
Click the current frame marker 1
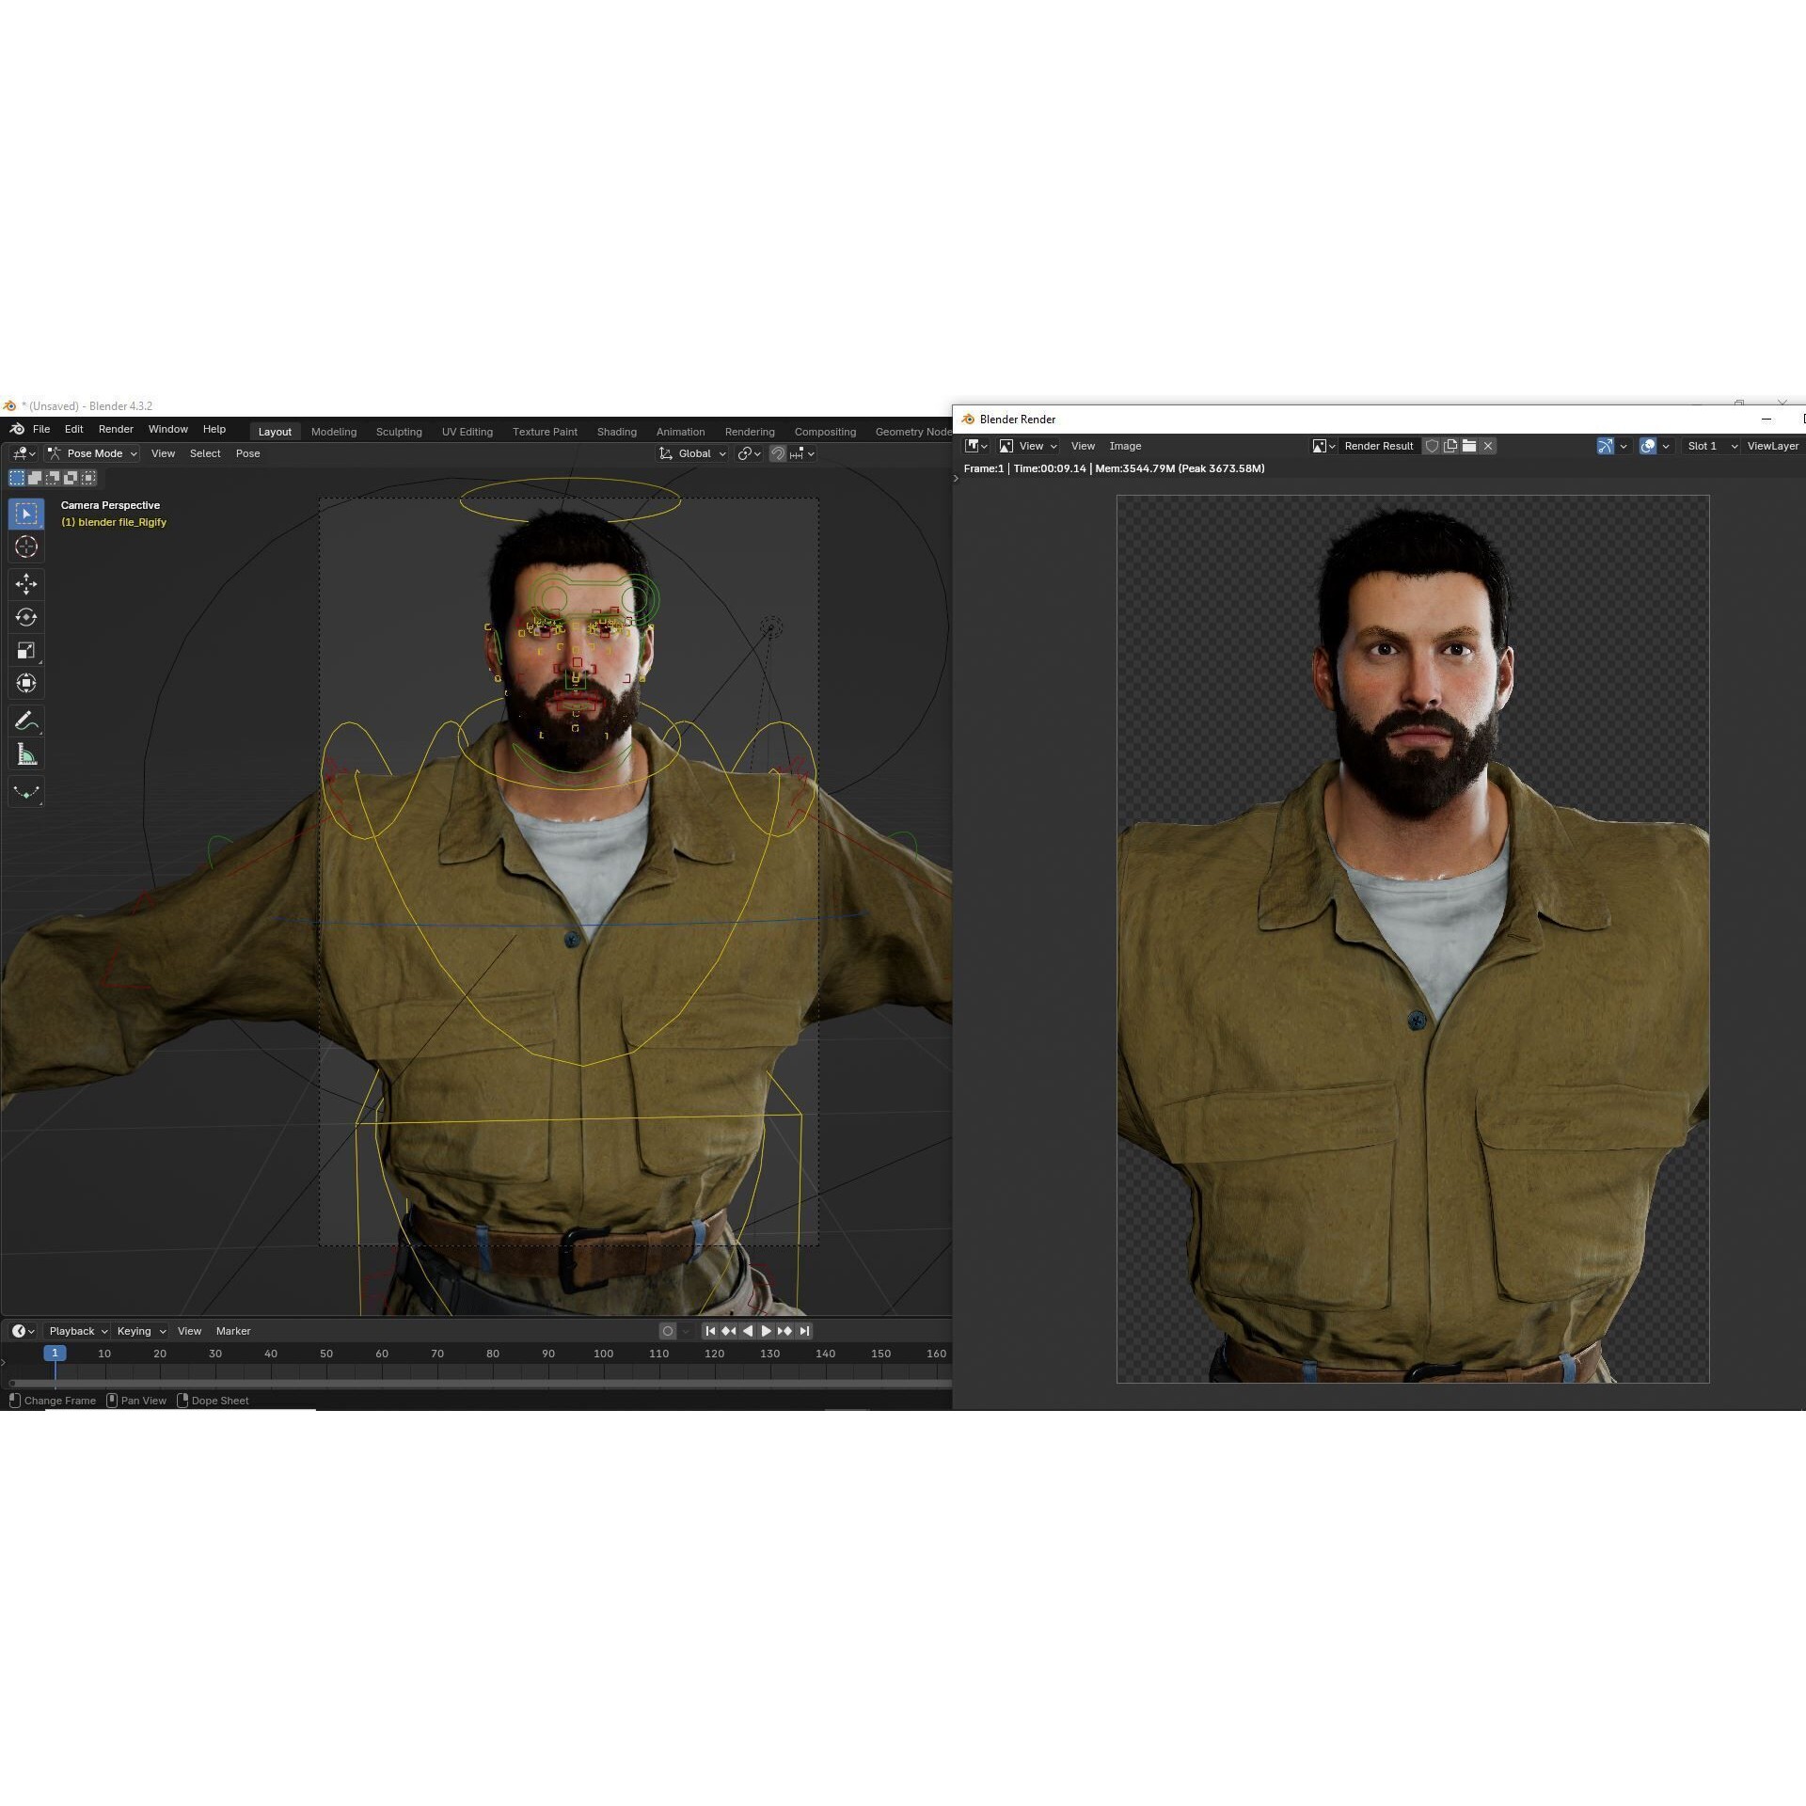coord(55,1353)
